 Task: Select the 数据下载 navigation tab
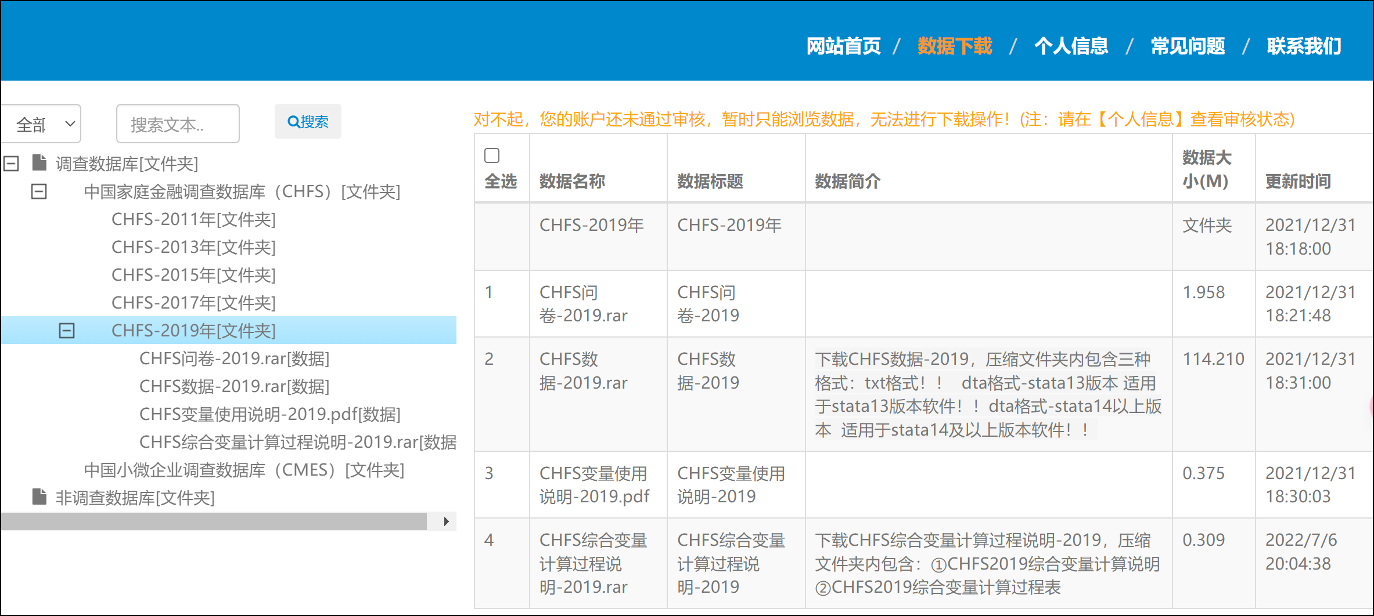(x=955, y=46)
